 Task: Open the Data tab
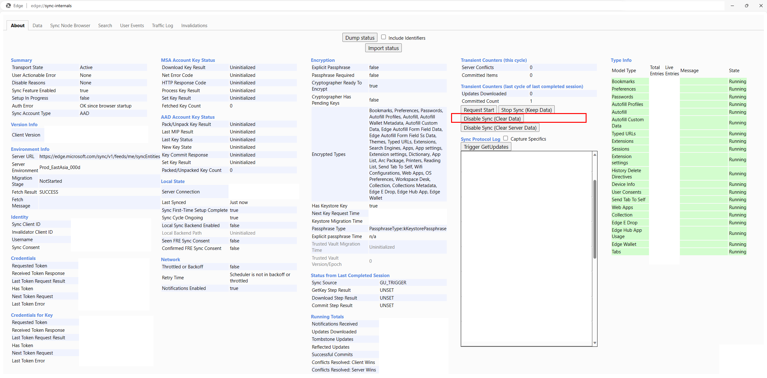coord(37,26)
